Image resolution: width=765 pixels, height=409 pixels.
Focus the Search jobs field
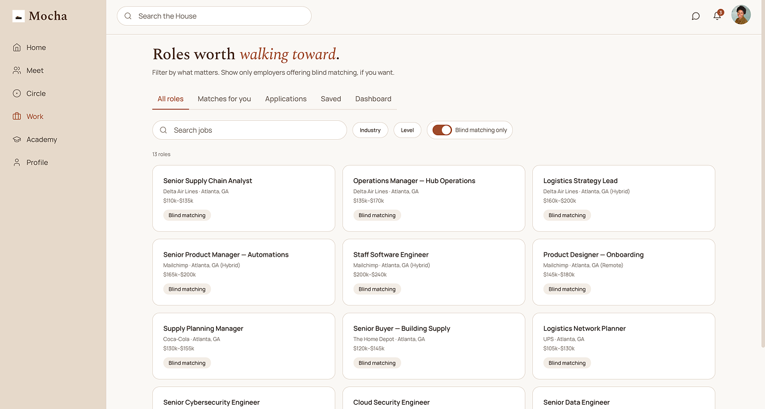pyautogui.click(x=250, y=130)
